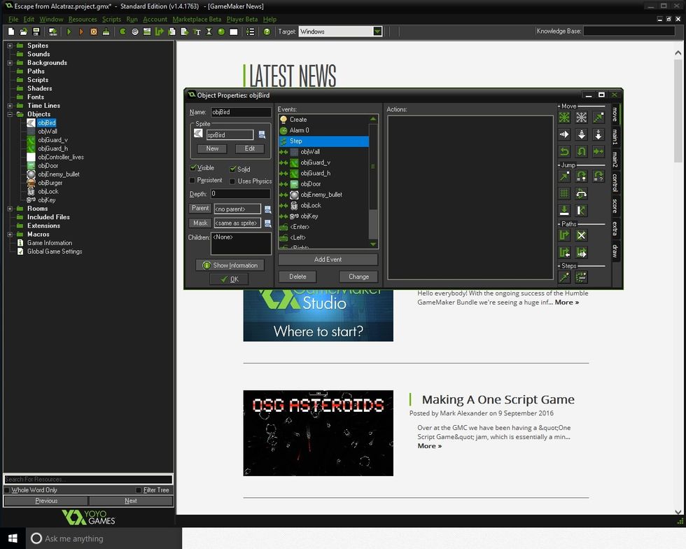Toggle the Solid checkbox

point(232,169)
